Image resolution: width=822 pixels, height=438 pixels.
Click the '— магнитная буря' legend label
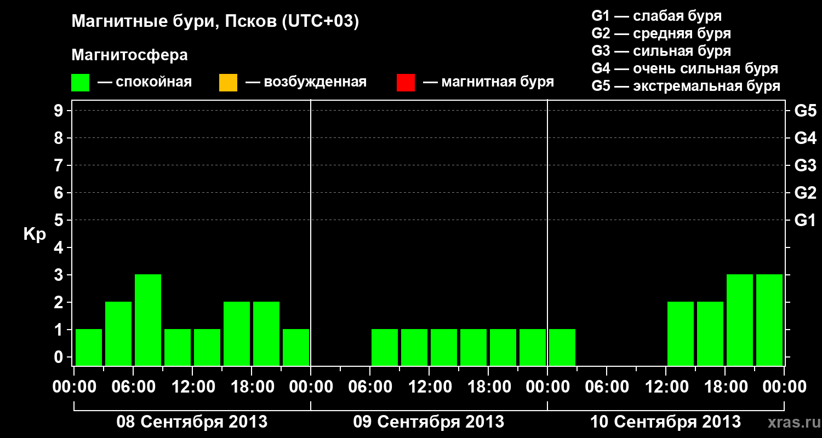tap(488, 83)
